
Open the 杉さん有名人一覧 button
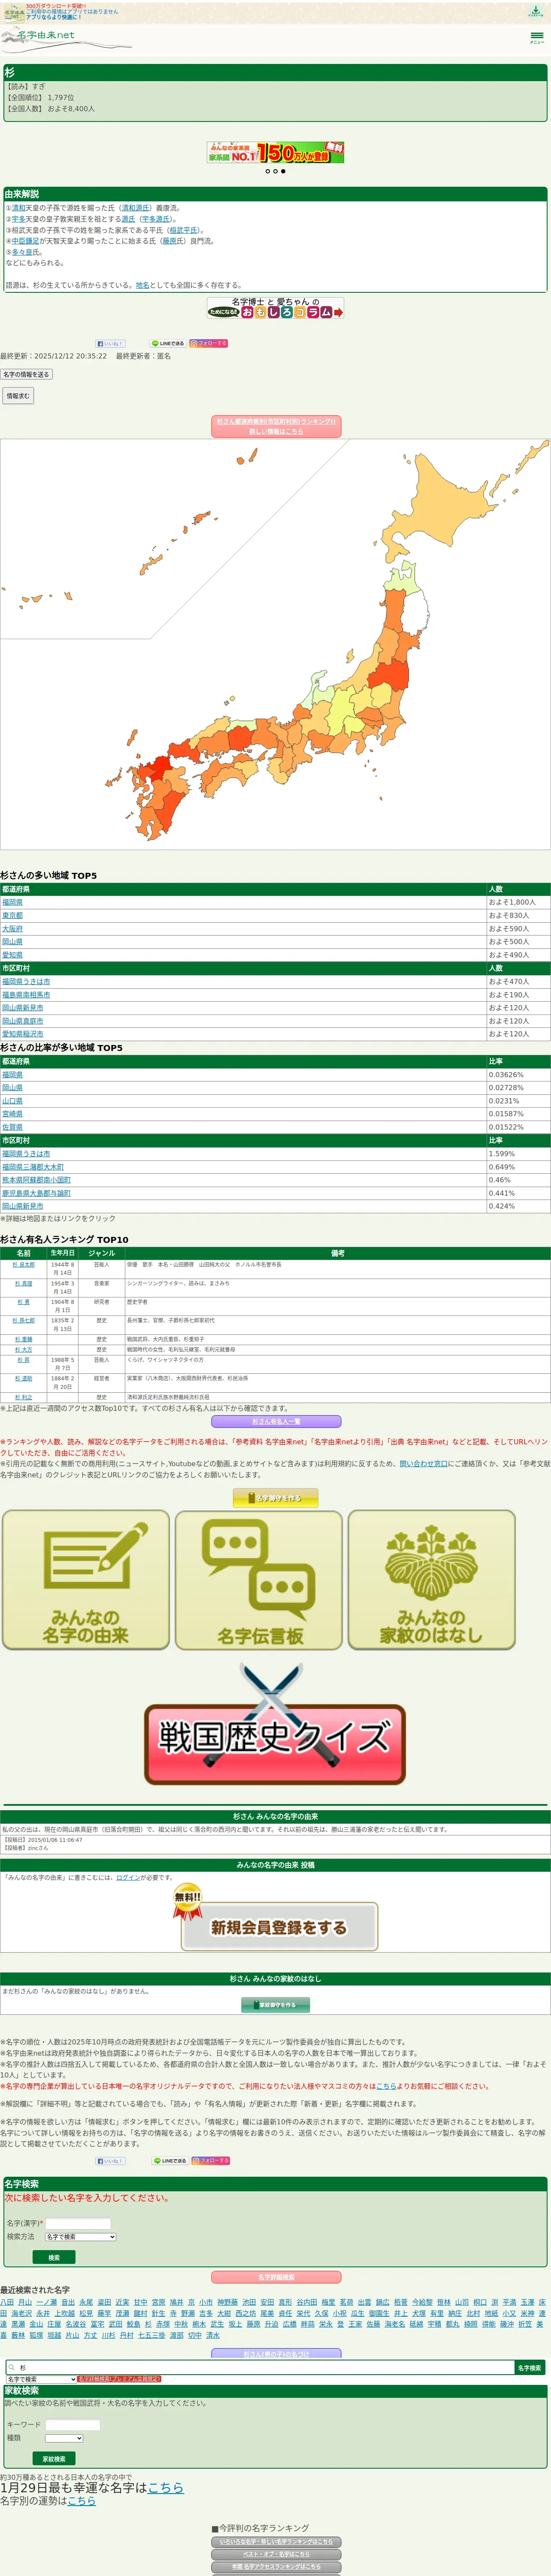[276, 1421]
